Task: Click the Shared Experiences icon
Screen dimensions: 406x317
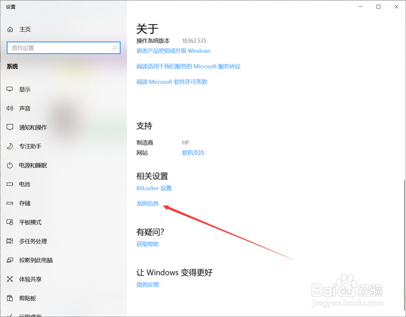Action: pyautogui.click(x=10, y=279)
